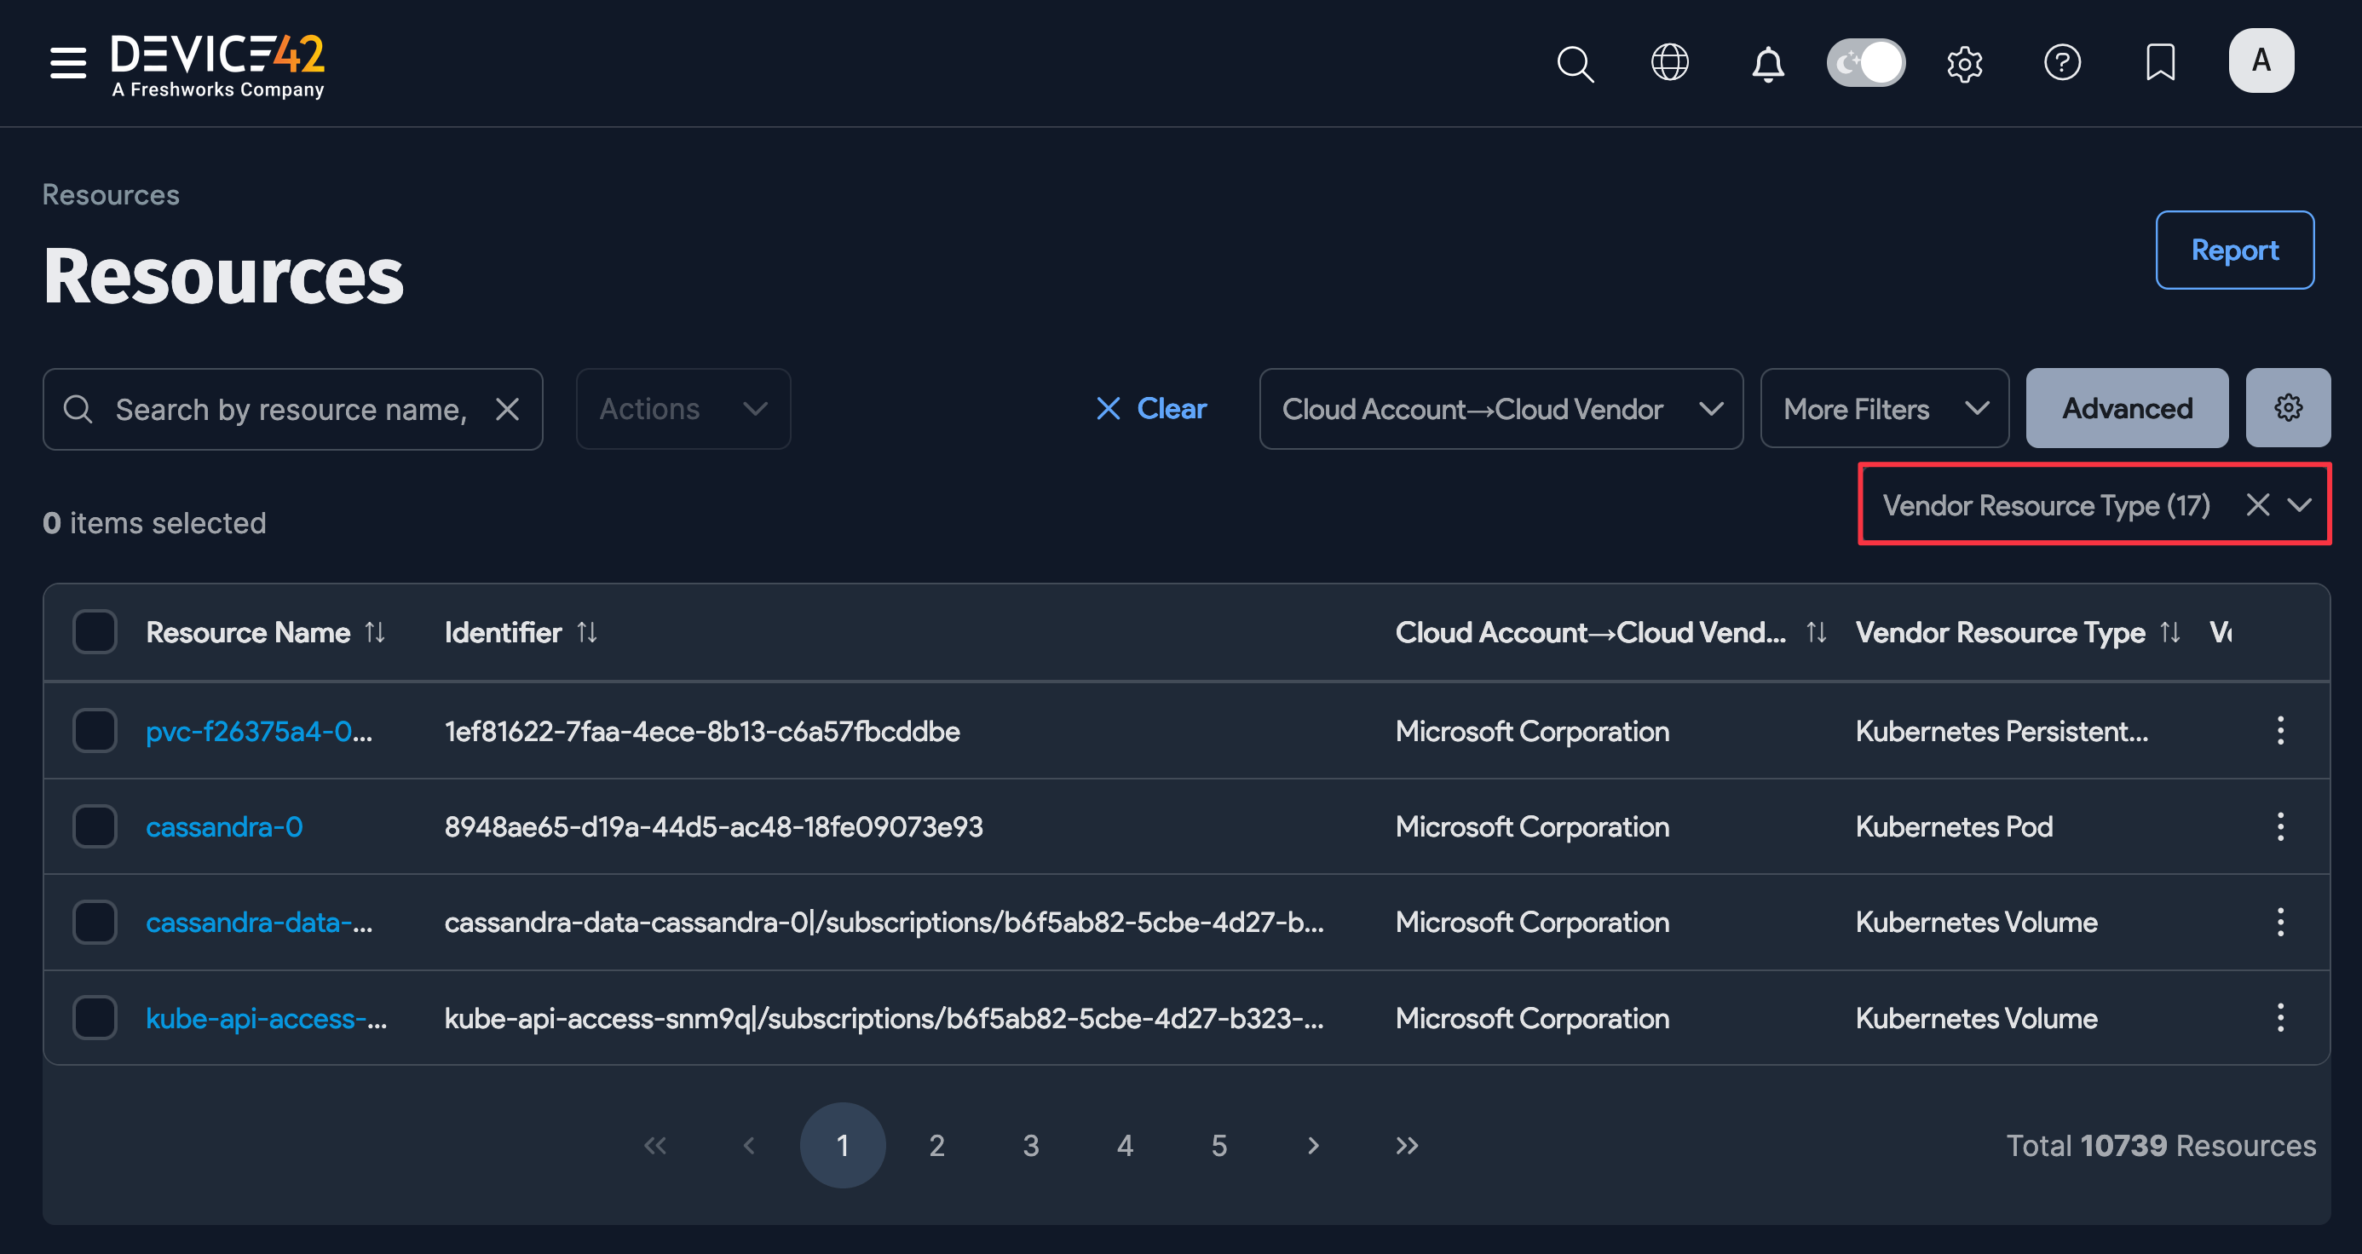Expand the Vendor Resource Type filter chip

(x=2300, y=505)
